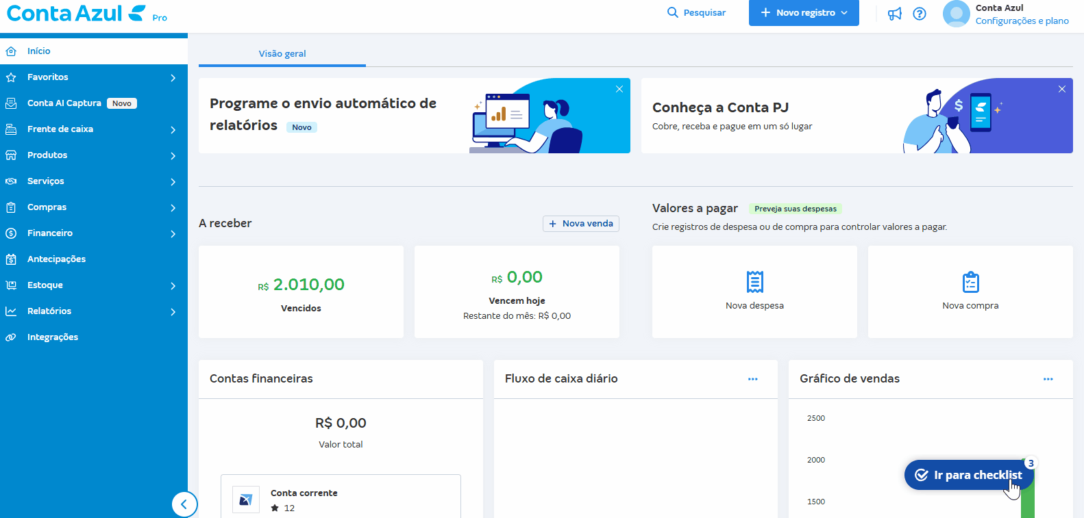
Task: Click the Nova despesa receipt icon
Action: [x=755, y=282]
